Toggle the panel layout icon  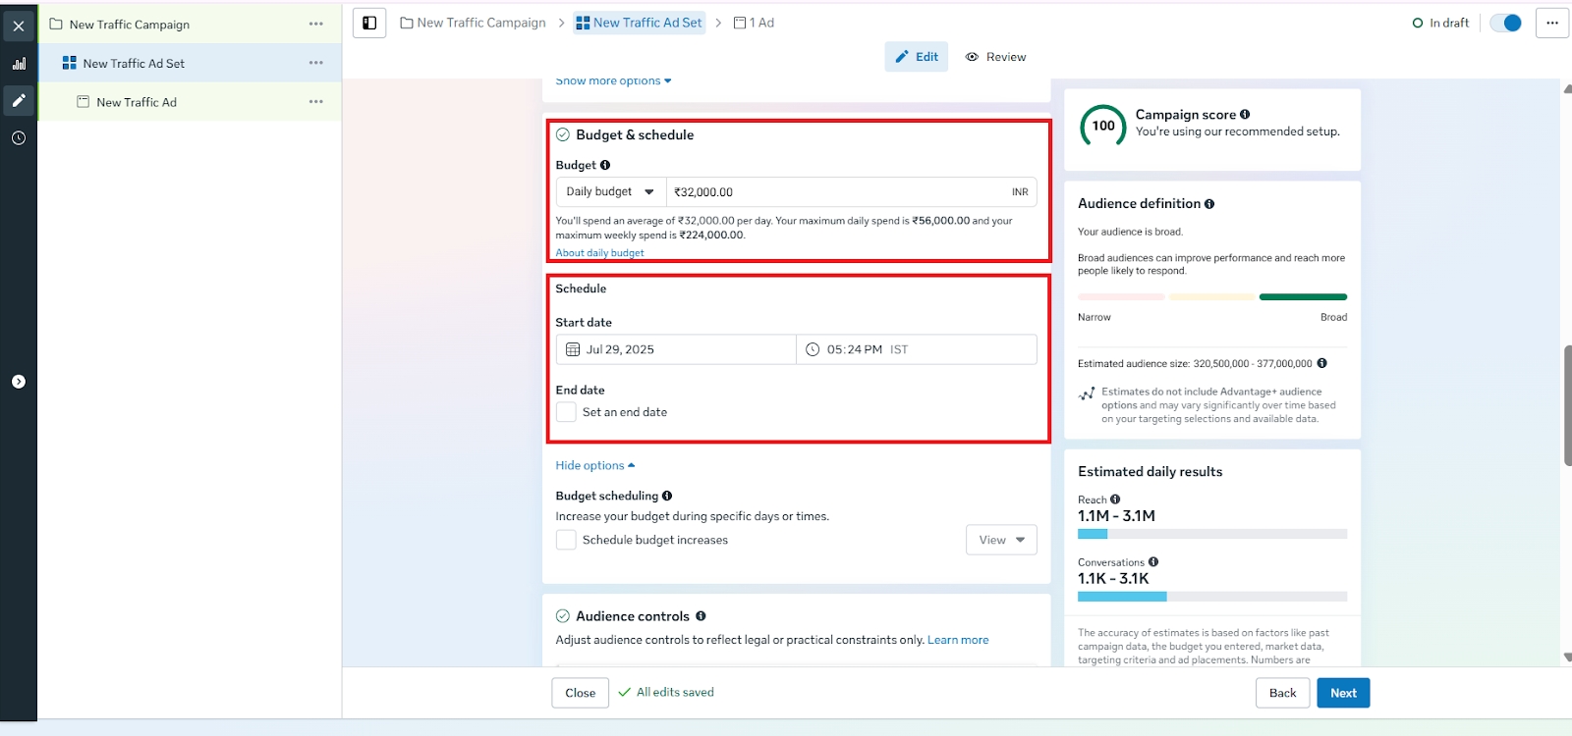point(369,23)
